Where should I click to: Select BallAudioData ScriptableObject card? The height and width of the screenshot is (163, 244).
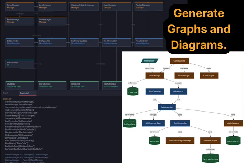point(112,86)
